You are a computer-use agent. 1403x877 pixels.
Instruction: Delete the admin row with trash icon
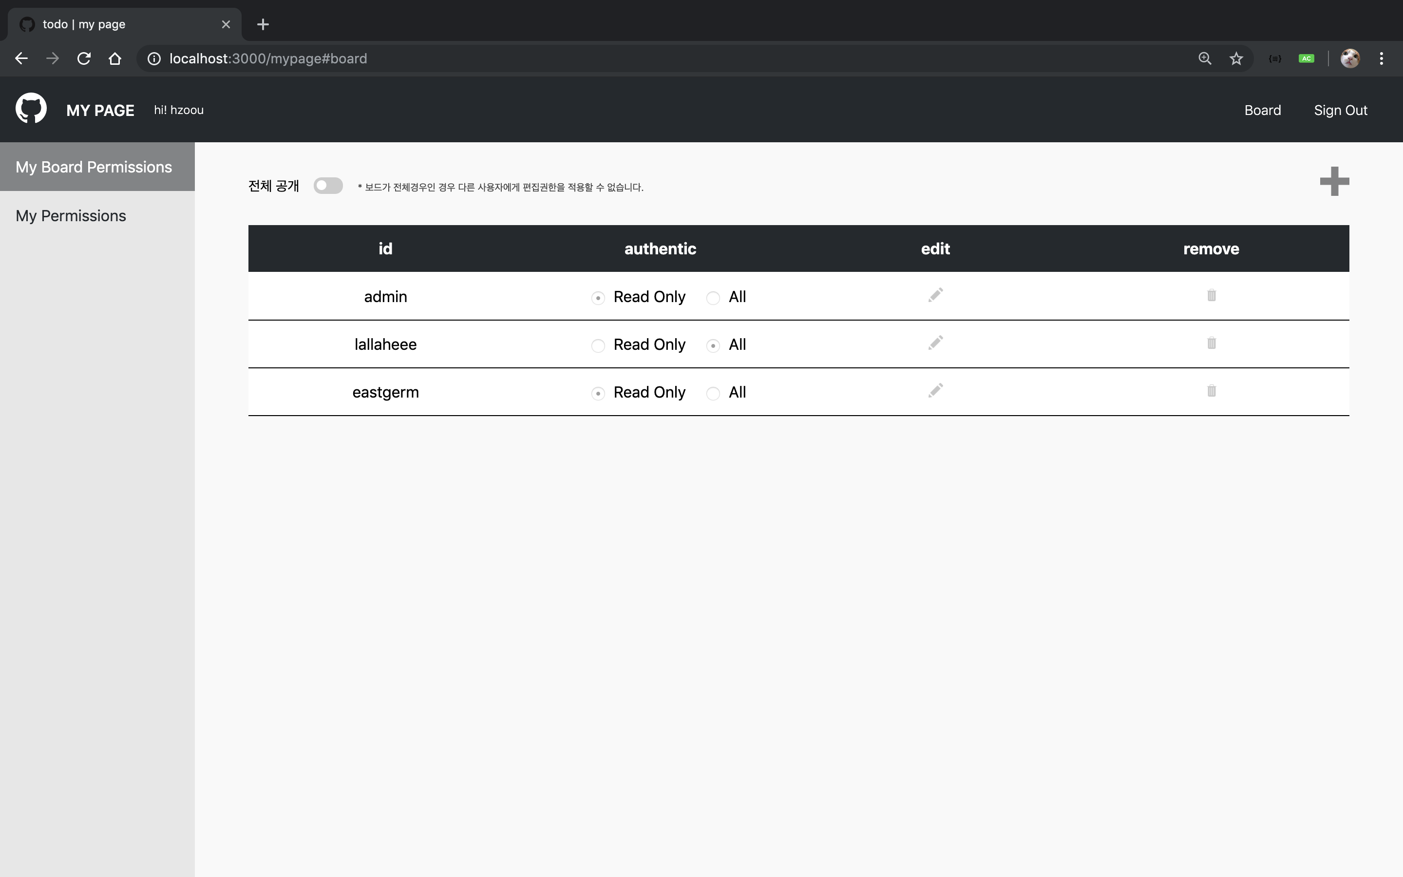click(x=1211, y=295)
